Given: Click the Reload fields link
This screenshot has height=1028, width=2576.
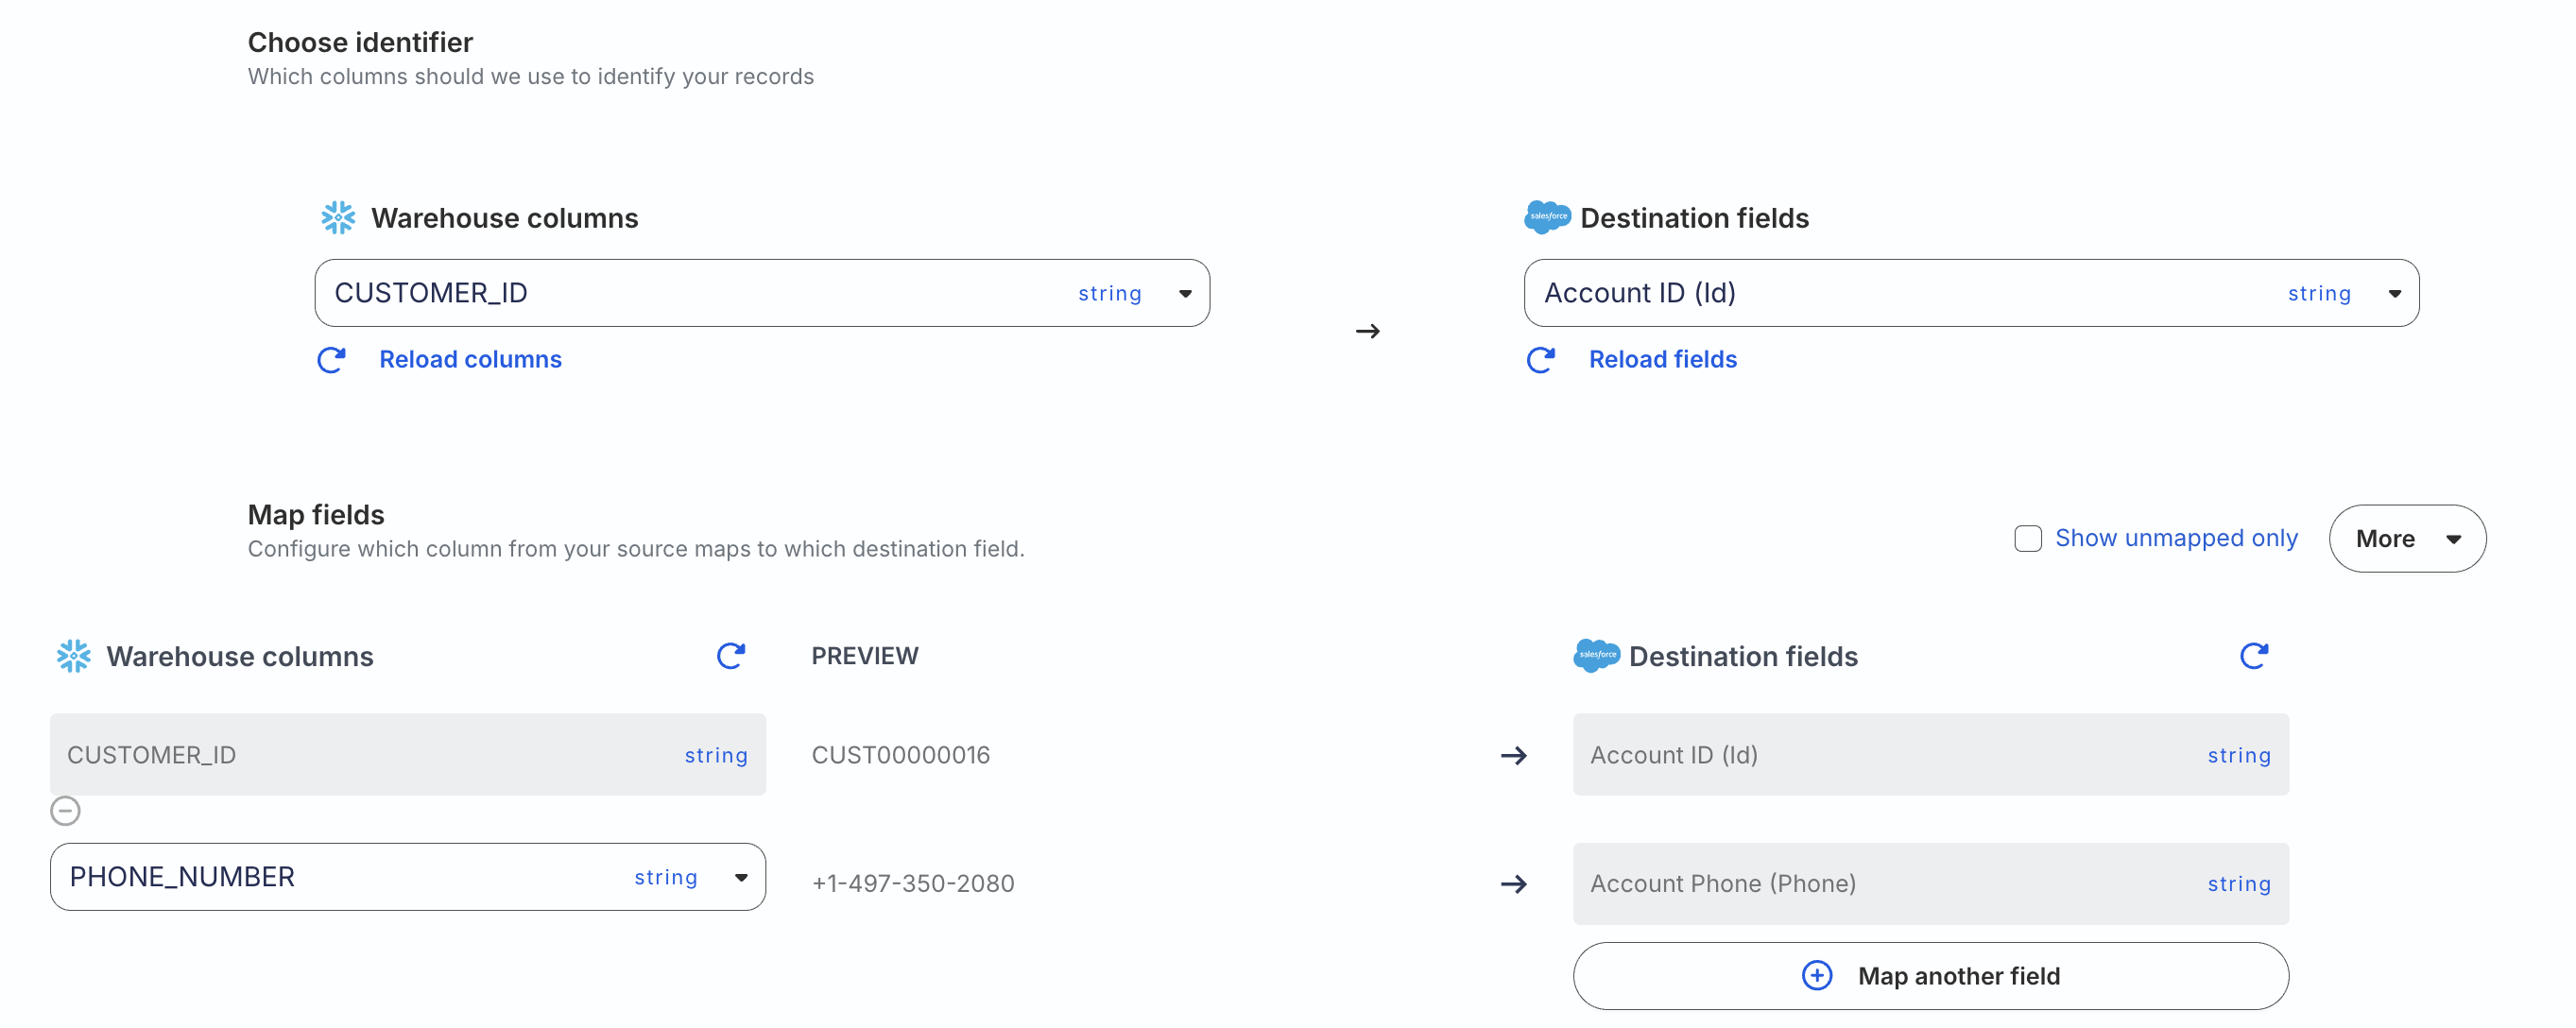Looking at the screenshot, I should 1663,360.
